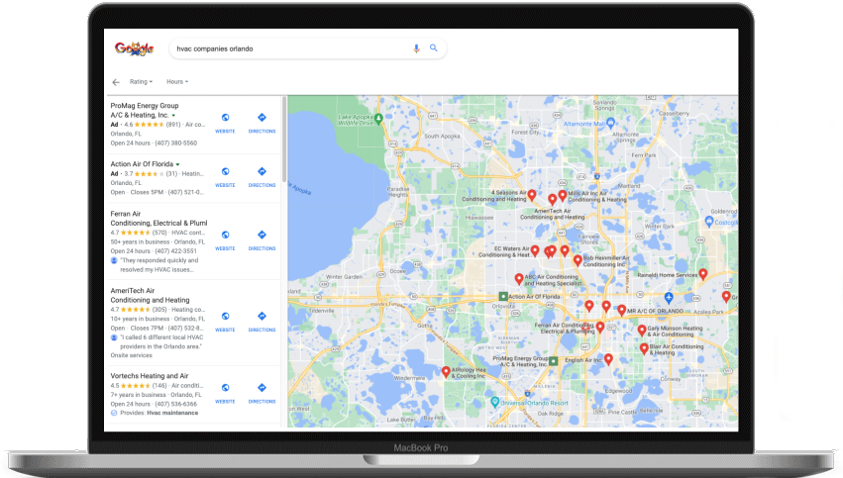
Task: Open the ProMag Energy Group website icon
Action: click(225, 123)
